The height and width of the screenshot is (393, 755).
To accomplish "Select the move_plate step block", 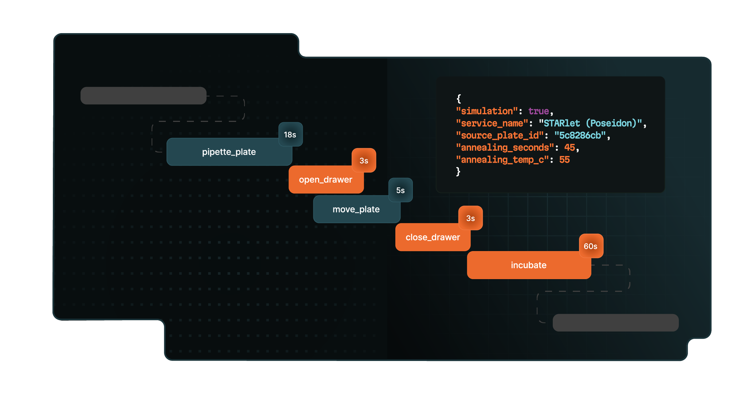I will [356, 209].
